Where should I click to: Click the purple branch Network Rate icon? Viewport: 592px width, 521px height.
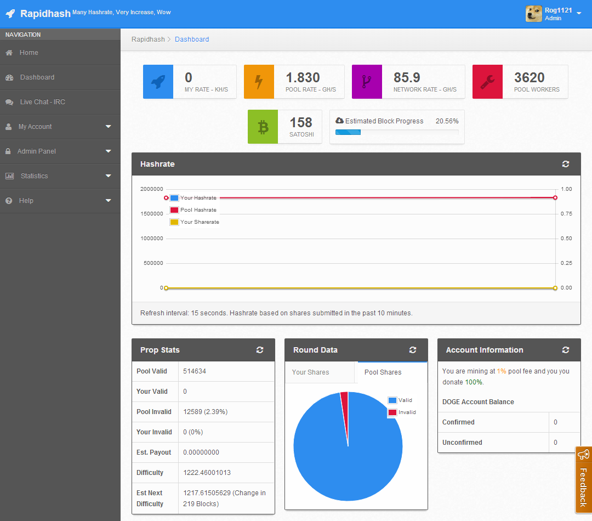point(367,82)
